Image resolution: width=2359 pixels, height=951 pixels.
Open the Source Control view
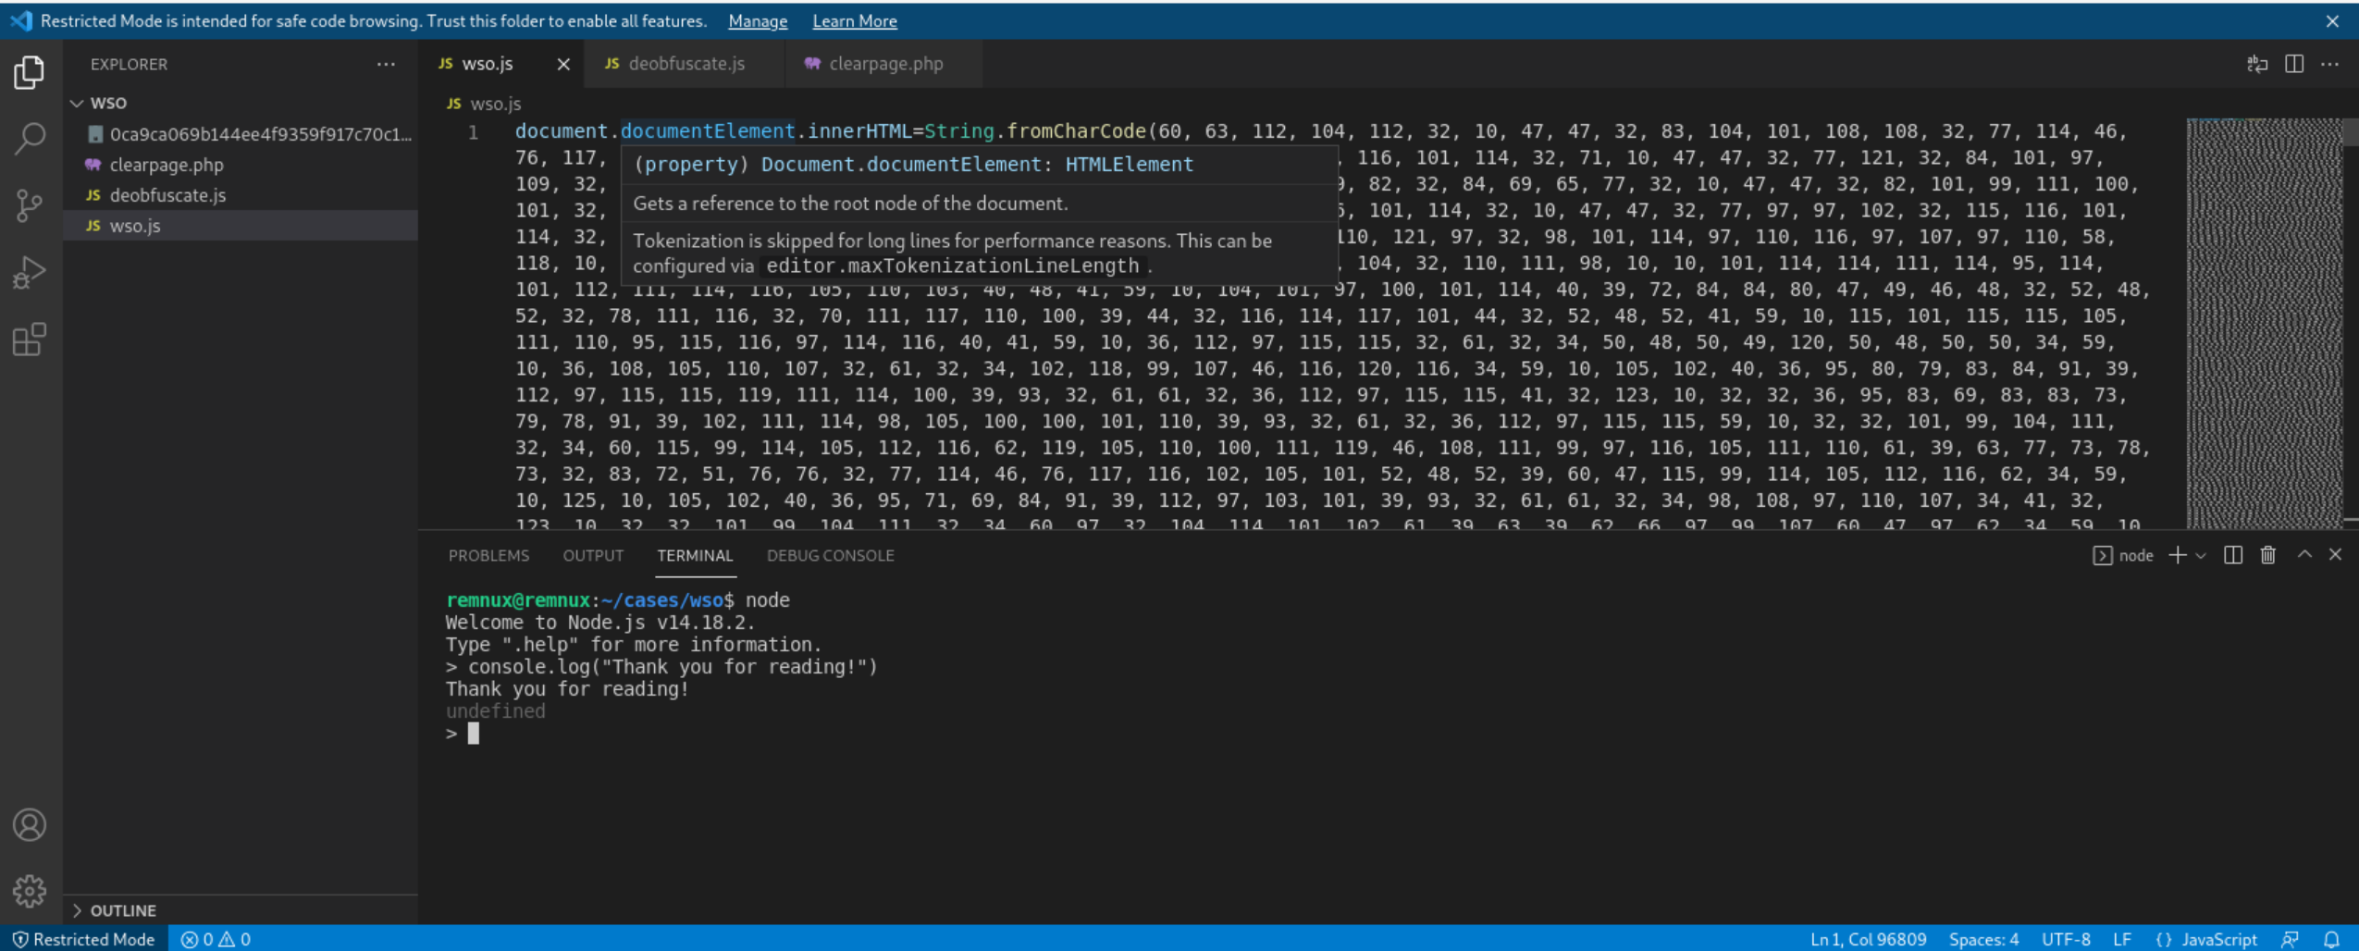click(x=29, y=204)
